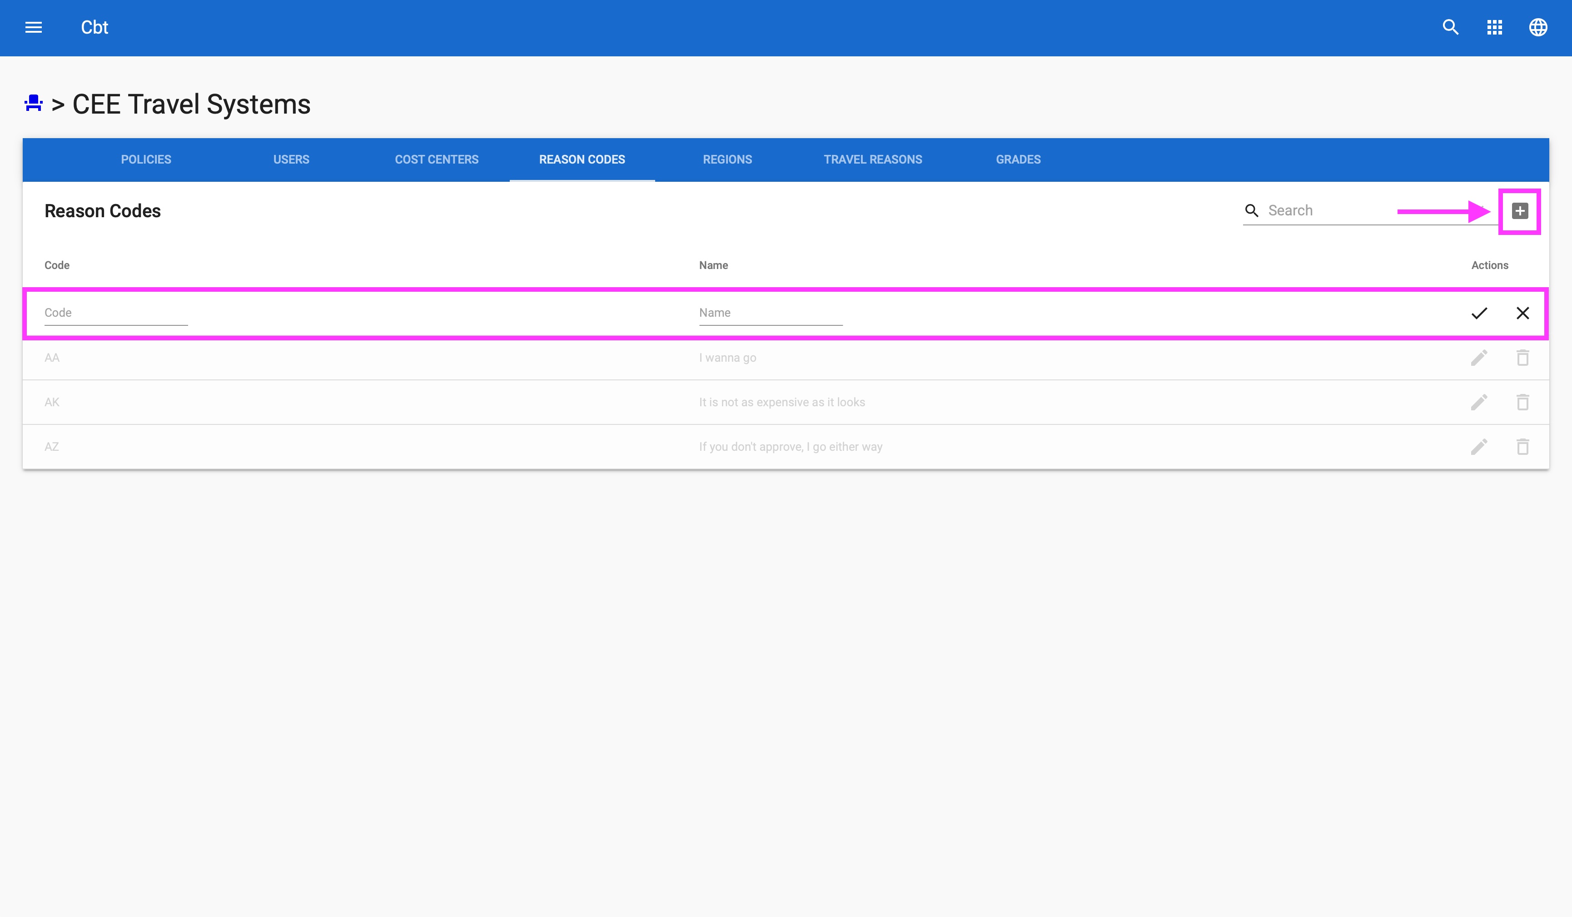Select the AK code cell
The height and width of the screenshot is (917, 1572).
click(52, 402)
